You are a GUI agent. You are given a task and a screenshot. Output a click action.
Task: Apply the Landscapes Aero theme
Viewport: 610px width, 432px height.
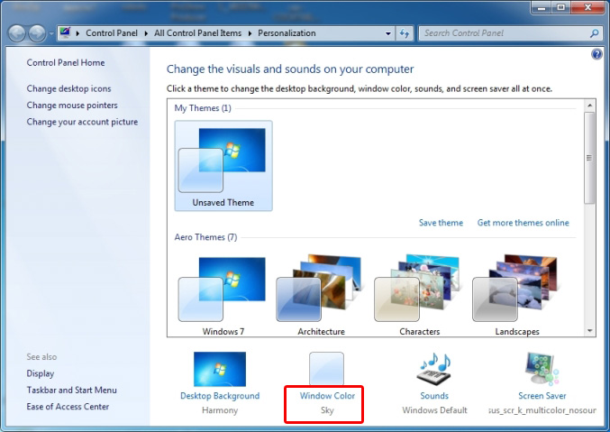pos(517,295)
